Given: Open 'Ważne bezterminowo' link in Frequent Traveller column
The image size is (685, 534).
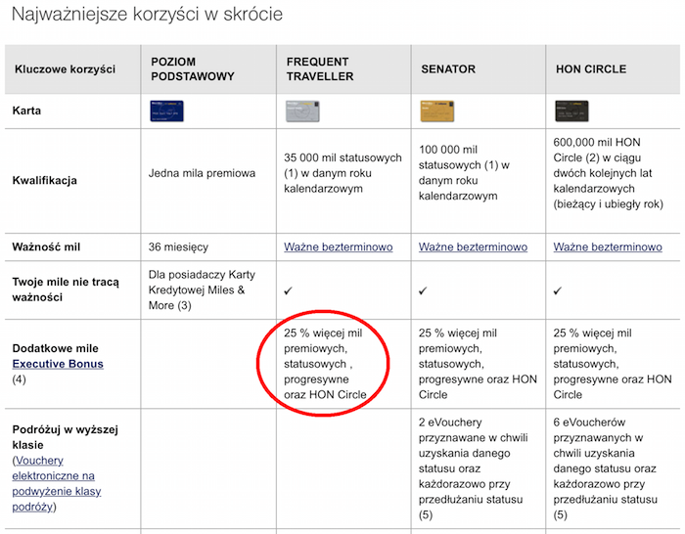Looking at the screenshot, I should [x=339, y=246].
